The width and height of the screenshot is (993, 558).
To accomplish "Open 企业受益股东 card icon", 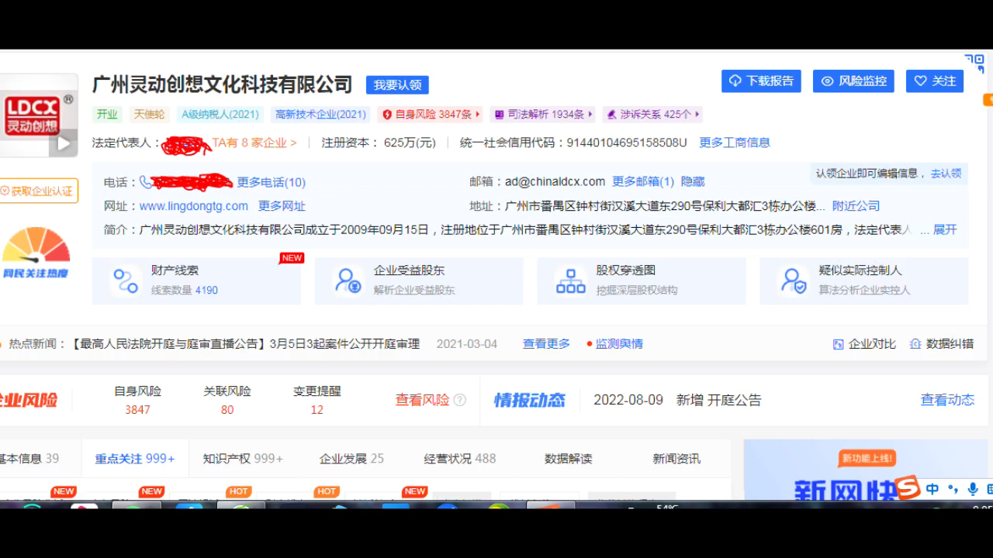I will tap(348, 281).
